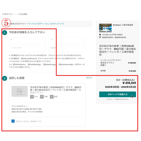The width and height of the screenshot is (141, 141).
Task: Click the calendar icon beside the dates
Action: click(x=100, y=37)
